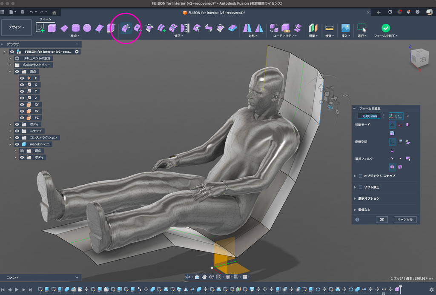Select the Sphere form creation tool
The width and height of the screenshot is (436, 295).
(x=87, y=28)
